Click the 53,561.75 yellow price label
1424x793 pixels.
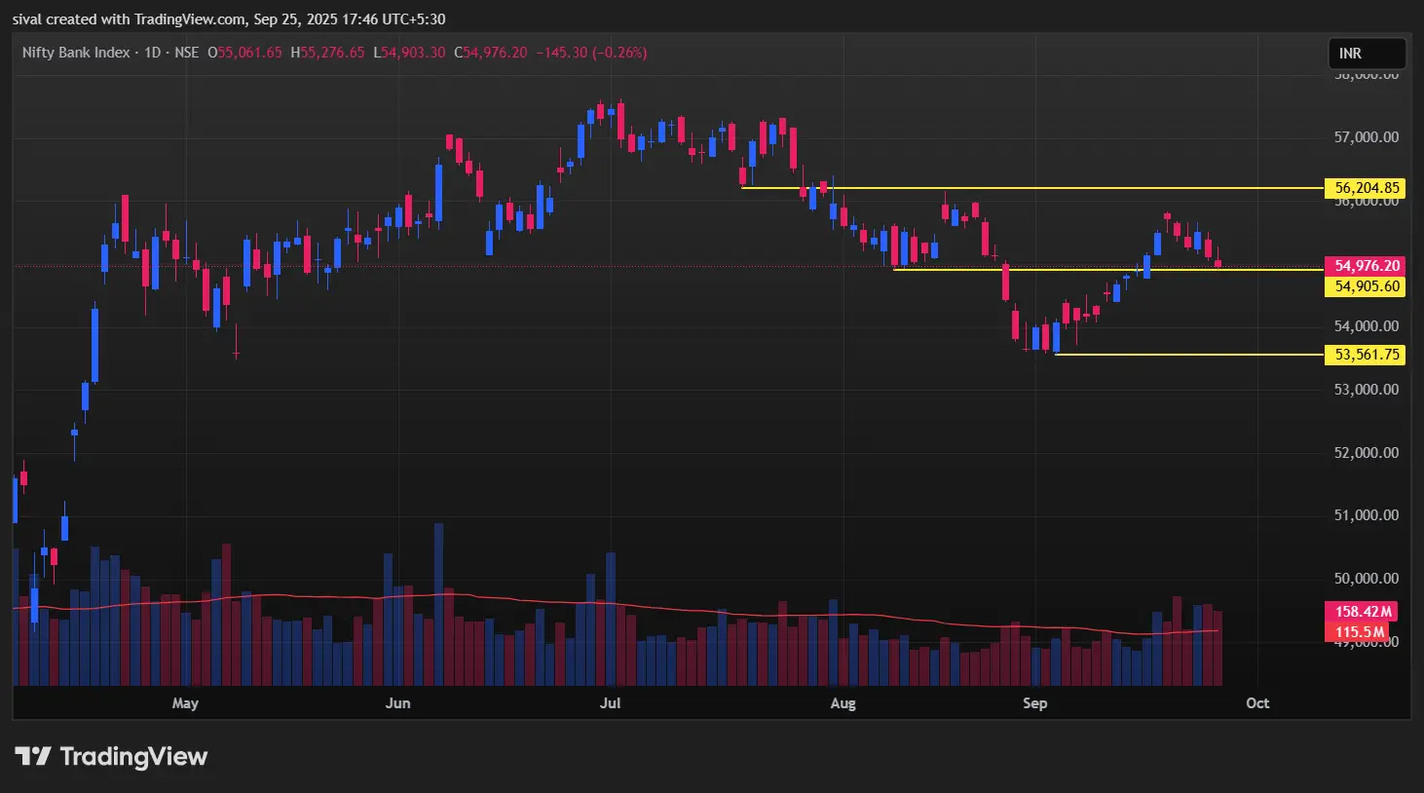coord(1367,355)
